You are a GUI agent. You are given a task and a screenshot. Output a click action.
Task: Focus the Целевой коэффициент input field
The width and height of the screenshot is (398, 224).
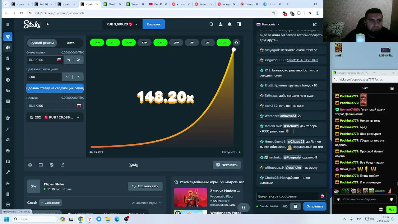click(44, 77)
